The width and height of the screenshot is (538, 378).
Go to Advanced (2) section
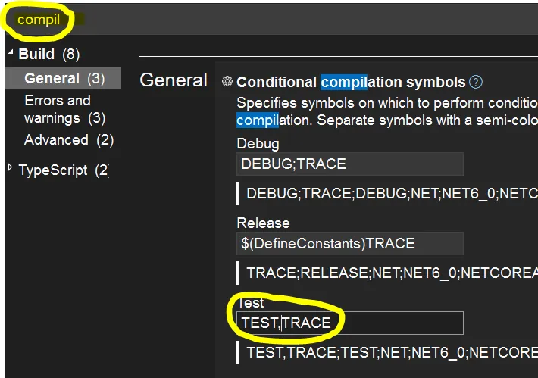click(x=68, y=139)
